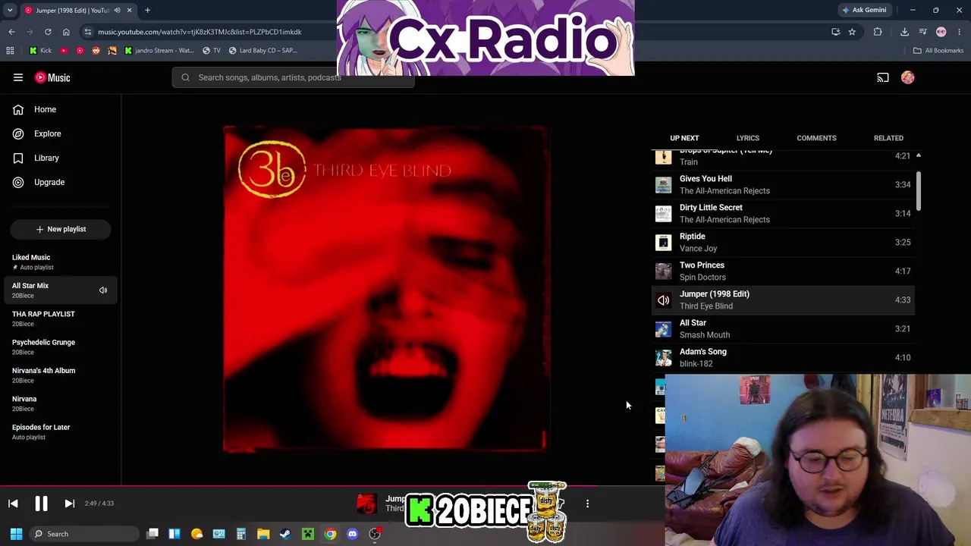This screenshot has height=546, width=971.
Task: Click the now-playing speaker icon beside All Star Mix
Action: [x=103, y=290]
